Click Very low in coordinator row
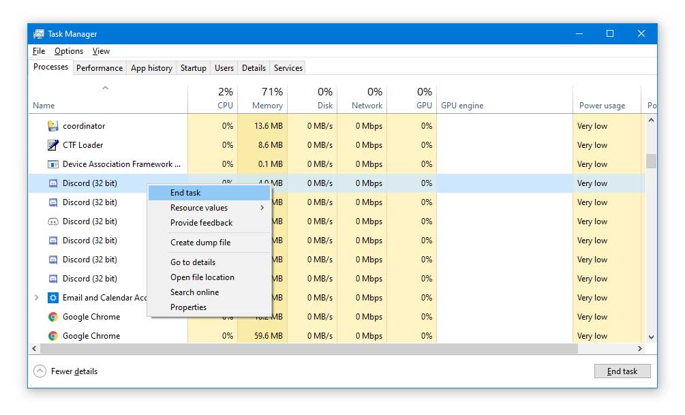The image size is (685, 415). [592, 126]
